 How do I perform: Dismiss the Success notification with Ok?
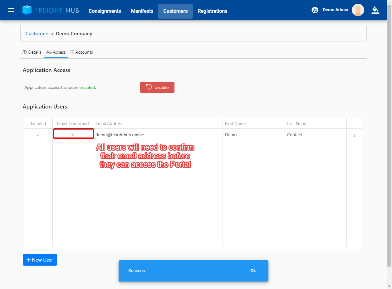click(x=253, y=271)
